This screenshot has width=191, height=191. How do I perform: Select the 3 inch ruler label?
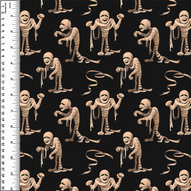coord(12,47)
